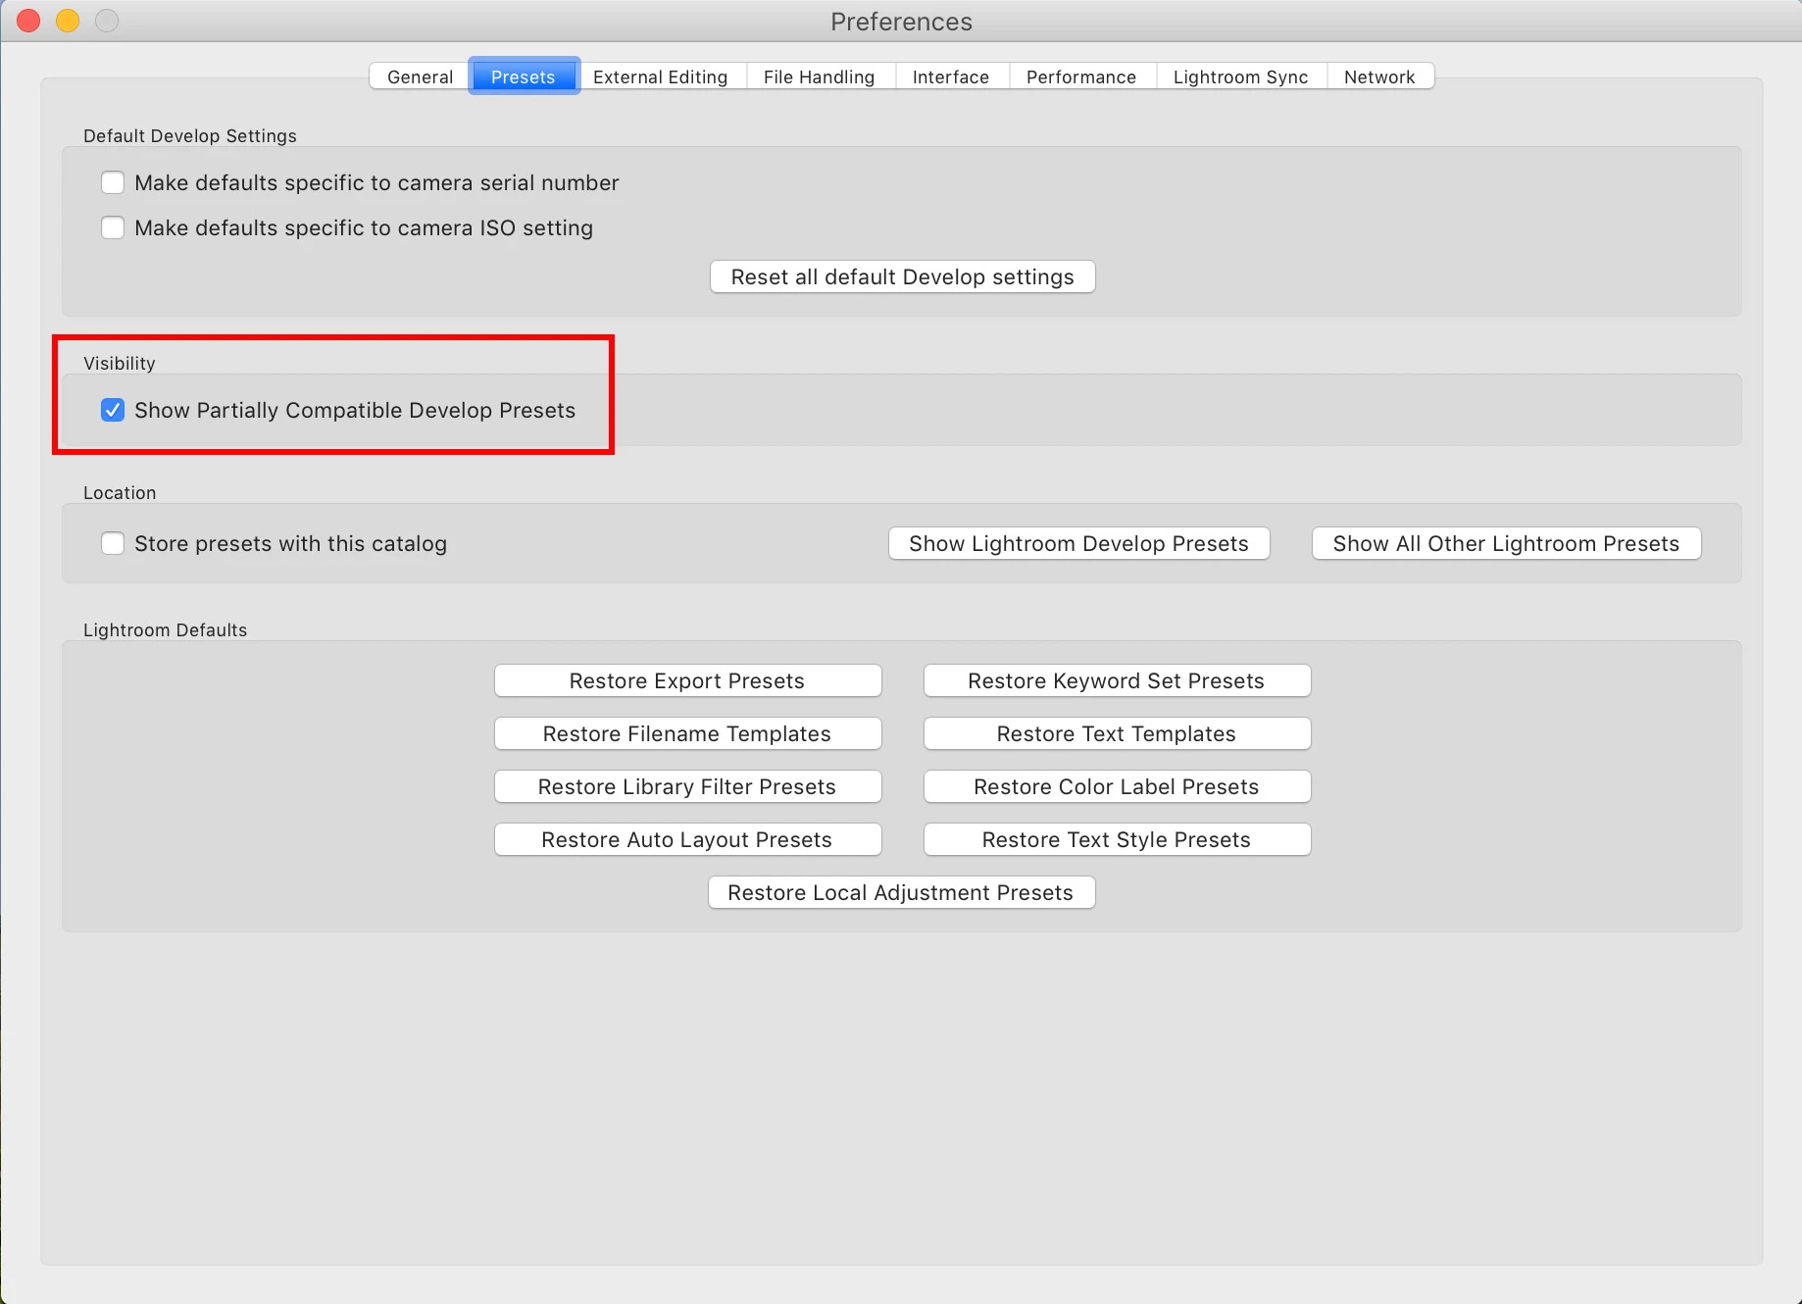Restore Filename Templates

click(x=687, y=733)
